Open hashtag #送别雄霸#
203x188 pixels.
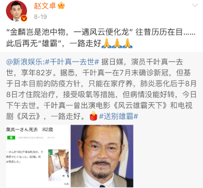[x=118, y=116]
